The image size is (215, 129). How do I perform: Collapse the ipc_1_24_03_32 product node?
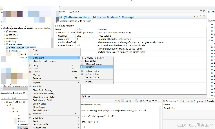(x=4, y=102)
